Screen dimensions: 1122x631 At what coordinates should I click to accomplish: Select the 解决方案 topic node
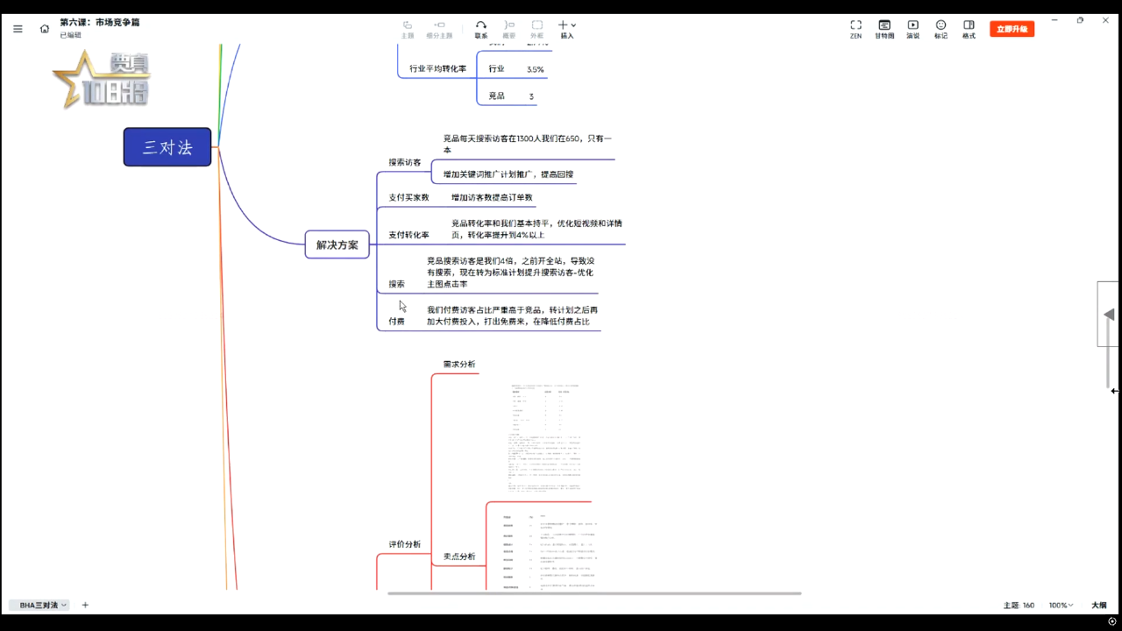pyautogui.click(x=337, y=245)
